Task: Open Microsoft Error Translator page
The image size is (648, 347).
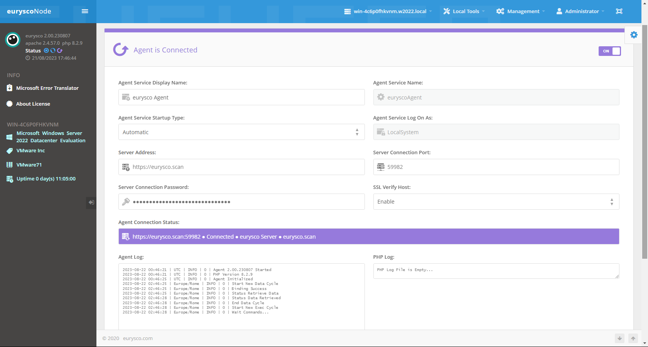Action: point(47,88)
